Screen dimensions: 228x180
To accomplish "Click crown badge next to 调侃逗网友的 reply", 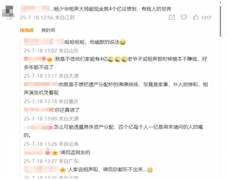I will coord(55,153).
